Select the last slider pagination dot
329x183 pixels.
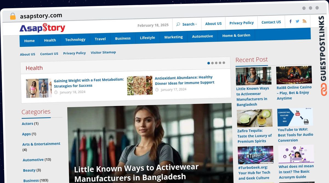pos(224,63)
